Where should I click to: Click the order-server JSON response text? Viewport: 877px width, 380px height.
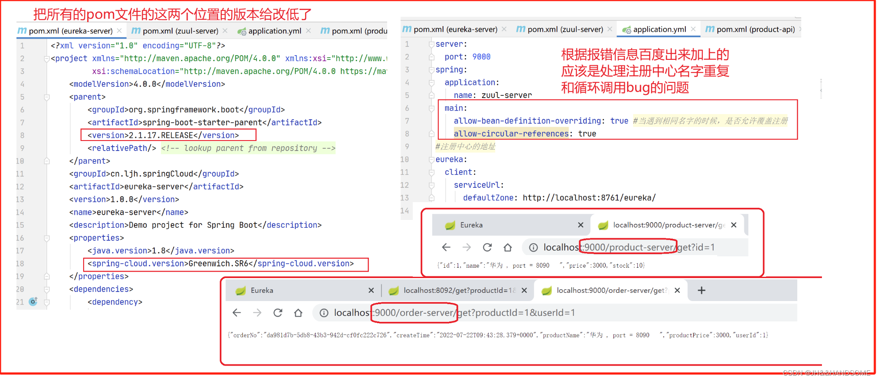498,335
